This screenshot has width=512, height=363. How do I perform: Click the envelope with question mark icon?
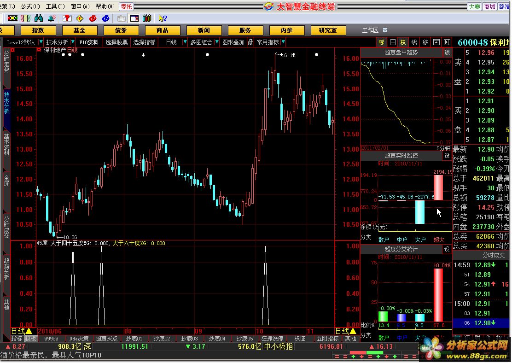(x=67, y=18)
